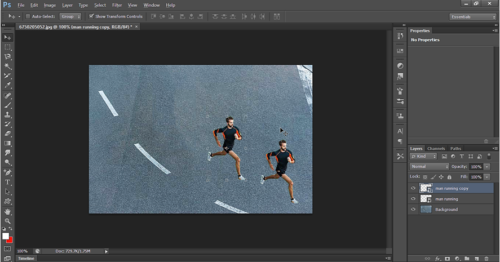This screenshot has height=262, width=500.
Task: Select the Lasso tool
Action: (x=7, y=57)
